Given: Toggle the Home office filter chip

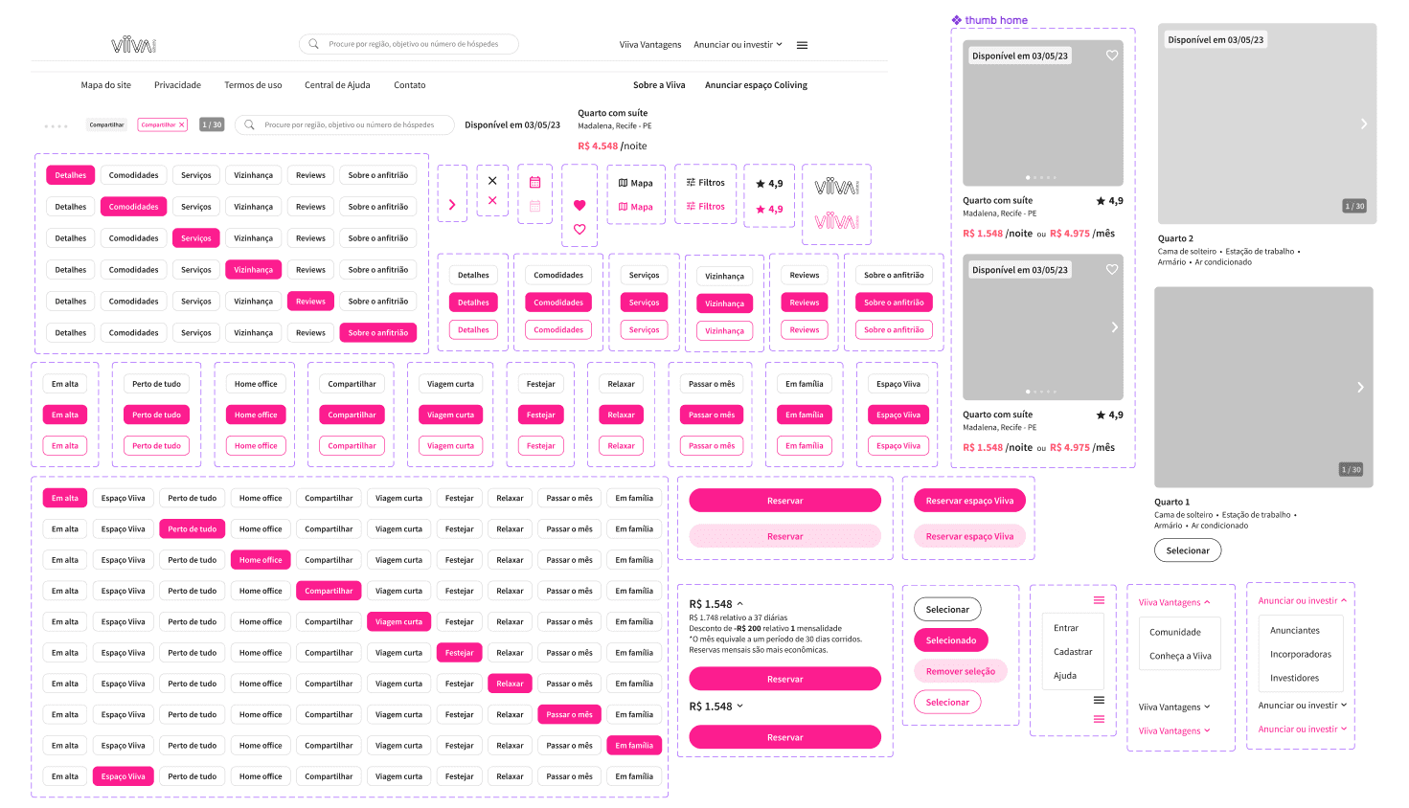Looking at the screenshot, I should tap(255, 382).
